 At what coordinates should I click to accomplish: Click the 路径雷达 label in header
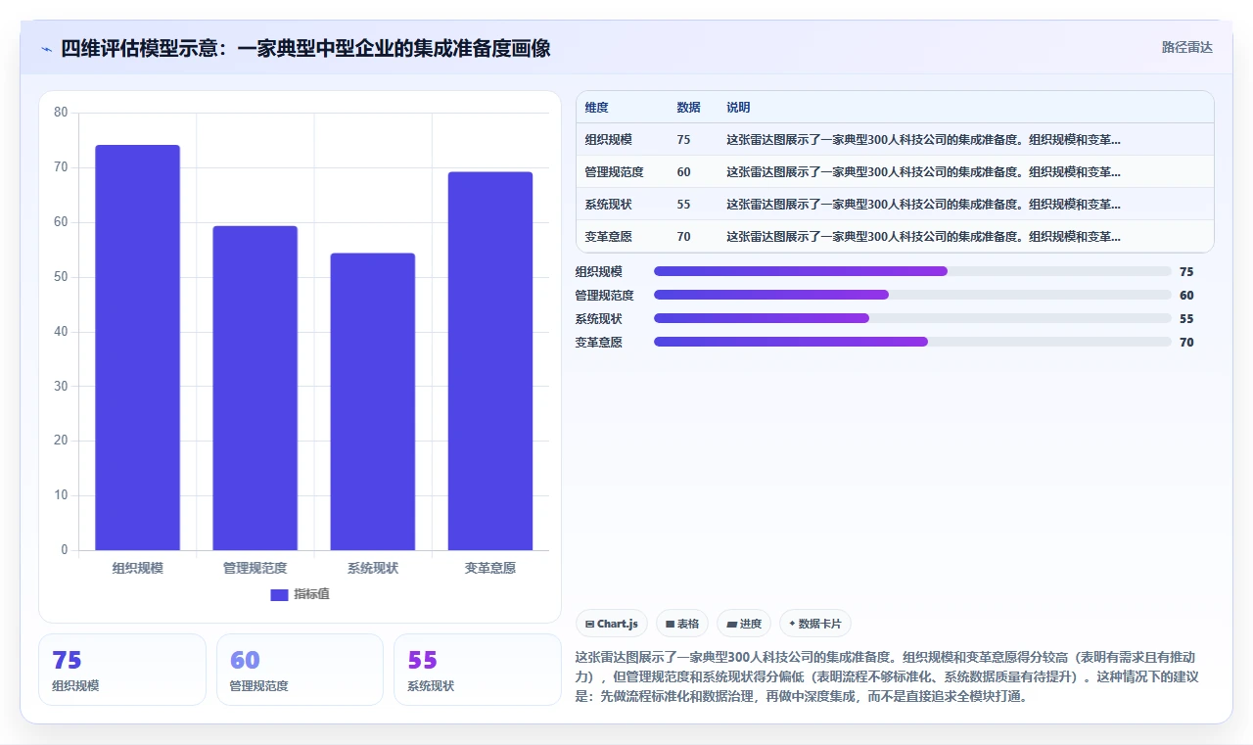tap(1187, 47)
